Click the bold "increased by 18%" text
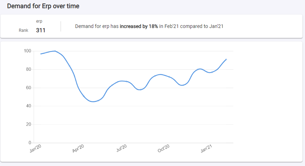Viewport: 305px width, 166px height. 139,26
